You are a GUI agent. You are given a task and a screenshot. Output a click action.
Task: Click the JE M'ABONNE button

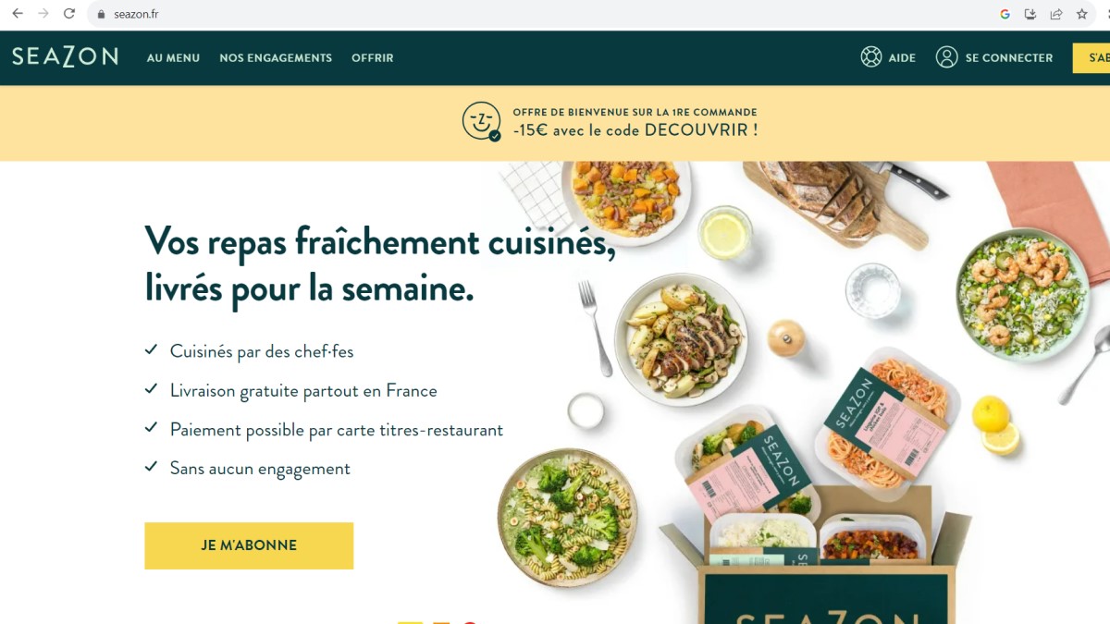[249, 545]
